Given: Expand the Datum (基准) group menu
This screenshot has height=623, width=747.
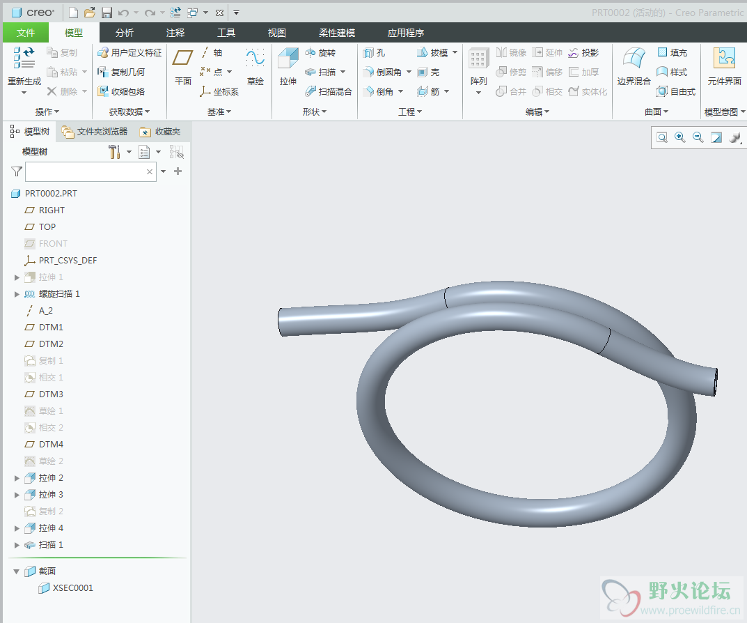Looking at the screenshot, I should coord(219,111).
